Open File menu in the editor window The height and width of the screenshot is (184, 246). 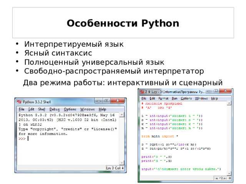click(x=144, y=99)
